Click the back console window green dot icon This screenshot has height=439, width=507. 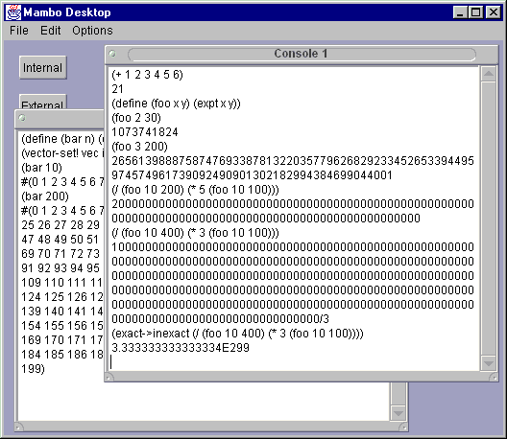point(22,118)
